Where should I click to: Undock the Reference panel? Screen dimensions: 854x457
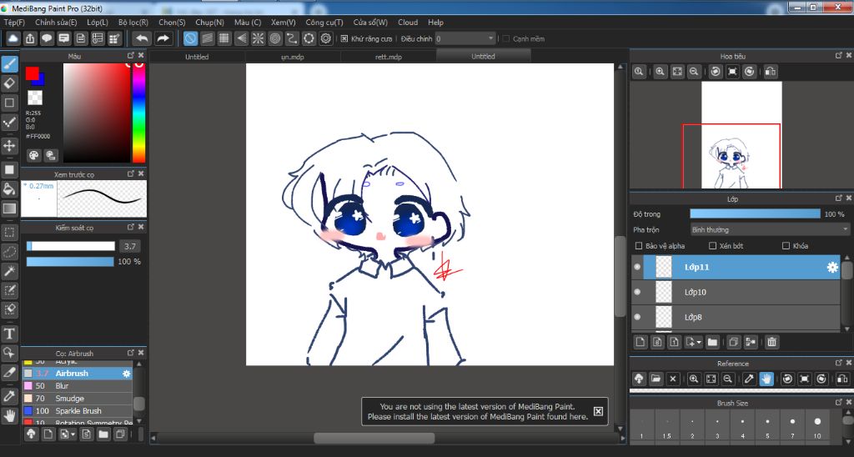(x=839, y=363)
